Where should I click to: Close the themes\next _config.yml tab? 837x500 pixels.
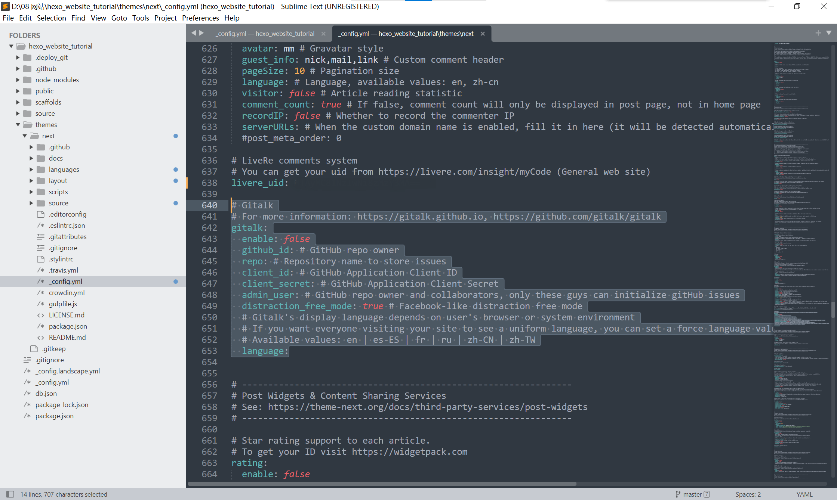[x=483, y=34]
